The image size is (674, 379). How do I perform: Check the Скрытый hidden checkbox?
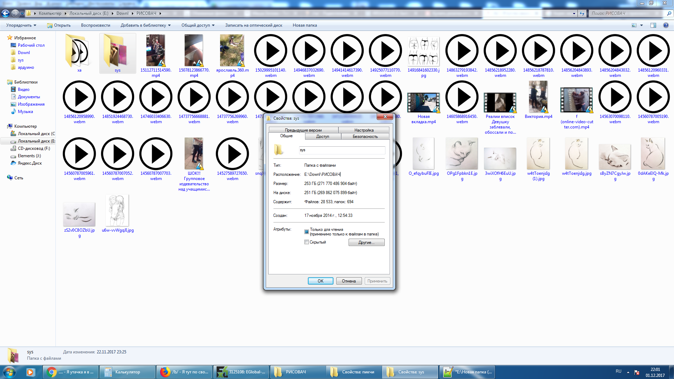point(306,242)
